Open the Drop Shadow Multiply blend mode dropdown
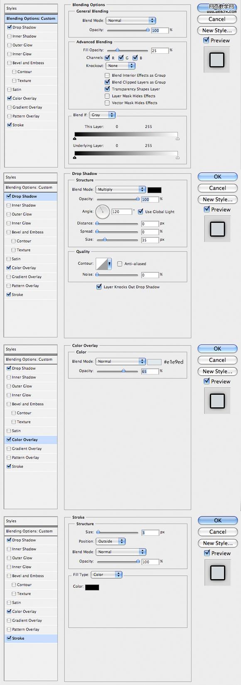Viewport: 241px width, 685px height. click(120, 189)
